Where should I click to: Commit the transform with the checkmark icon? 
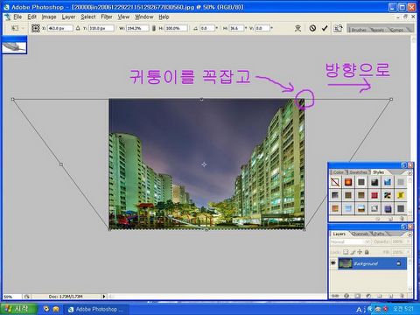click(325, 28)
